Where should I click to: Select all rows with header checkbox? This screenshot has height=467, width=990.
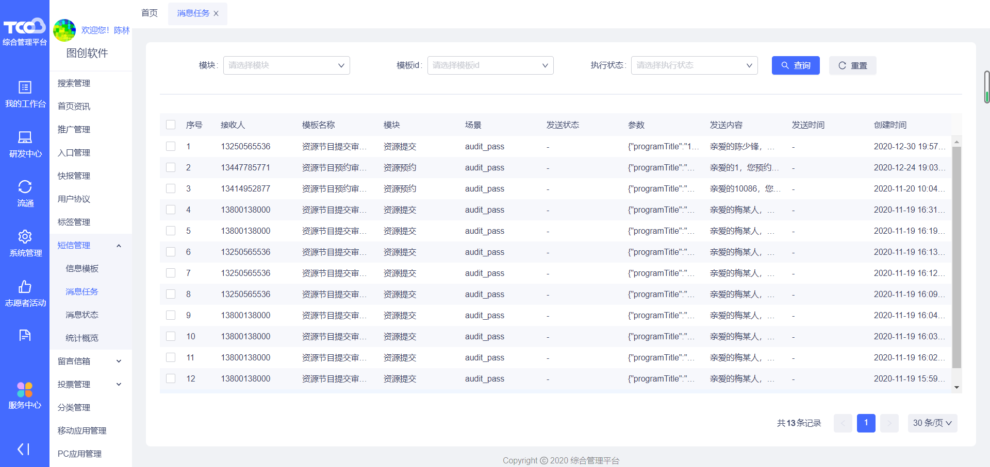[x=171, y=125]
